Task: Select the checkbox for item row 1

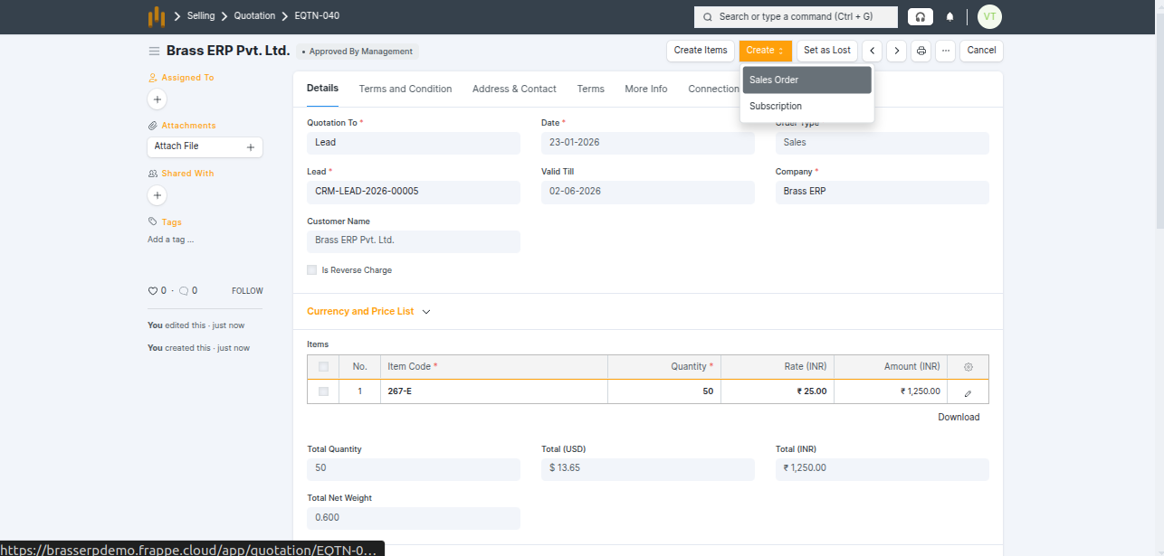Action: click(x=323, y=391)
